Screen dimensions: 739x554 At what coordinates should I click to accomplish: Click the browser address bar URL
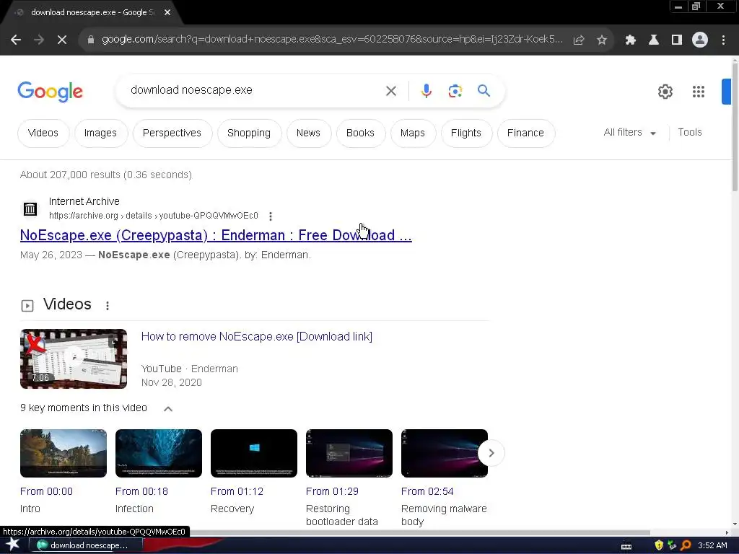(x=332, y=40)
